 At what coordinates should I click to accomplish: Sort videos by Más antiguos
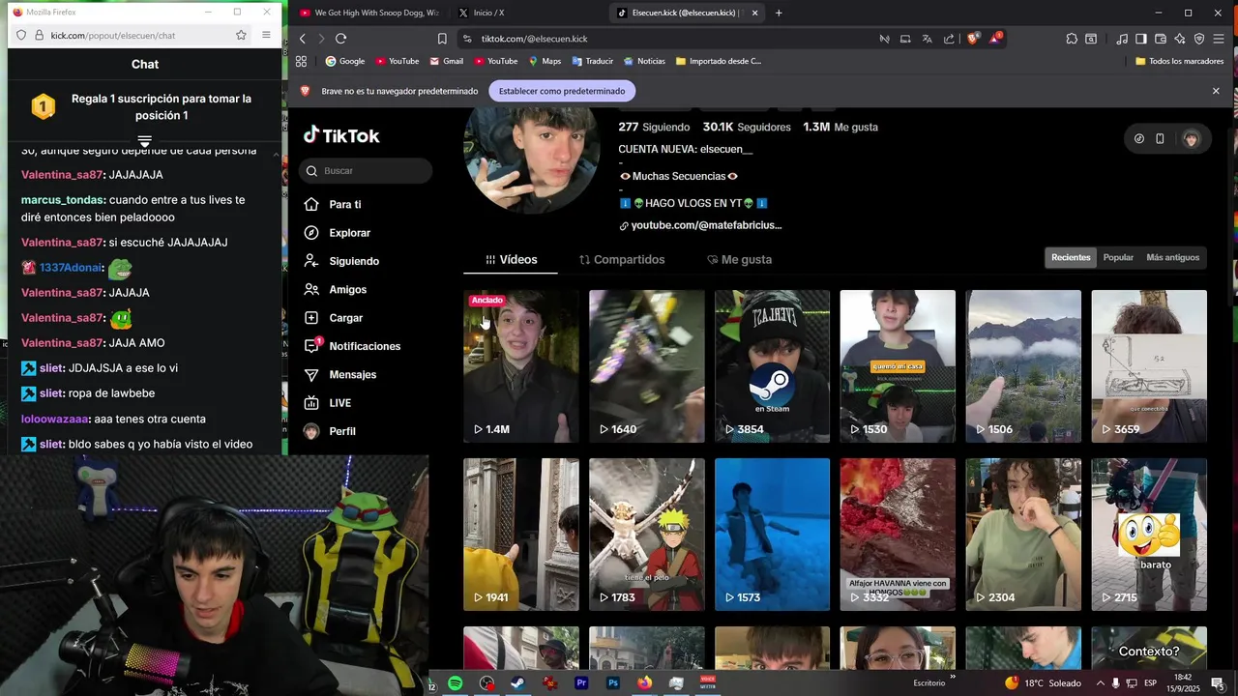(1172, 258)
